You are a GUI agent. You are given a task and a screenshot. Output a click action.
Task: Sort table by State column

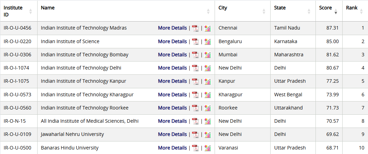309,11
